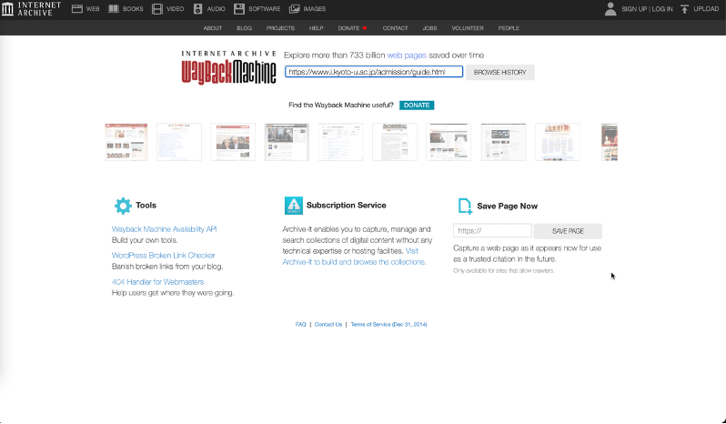
Task: Open the Images section icon
Action: coord(295,9)
